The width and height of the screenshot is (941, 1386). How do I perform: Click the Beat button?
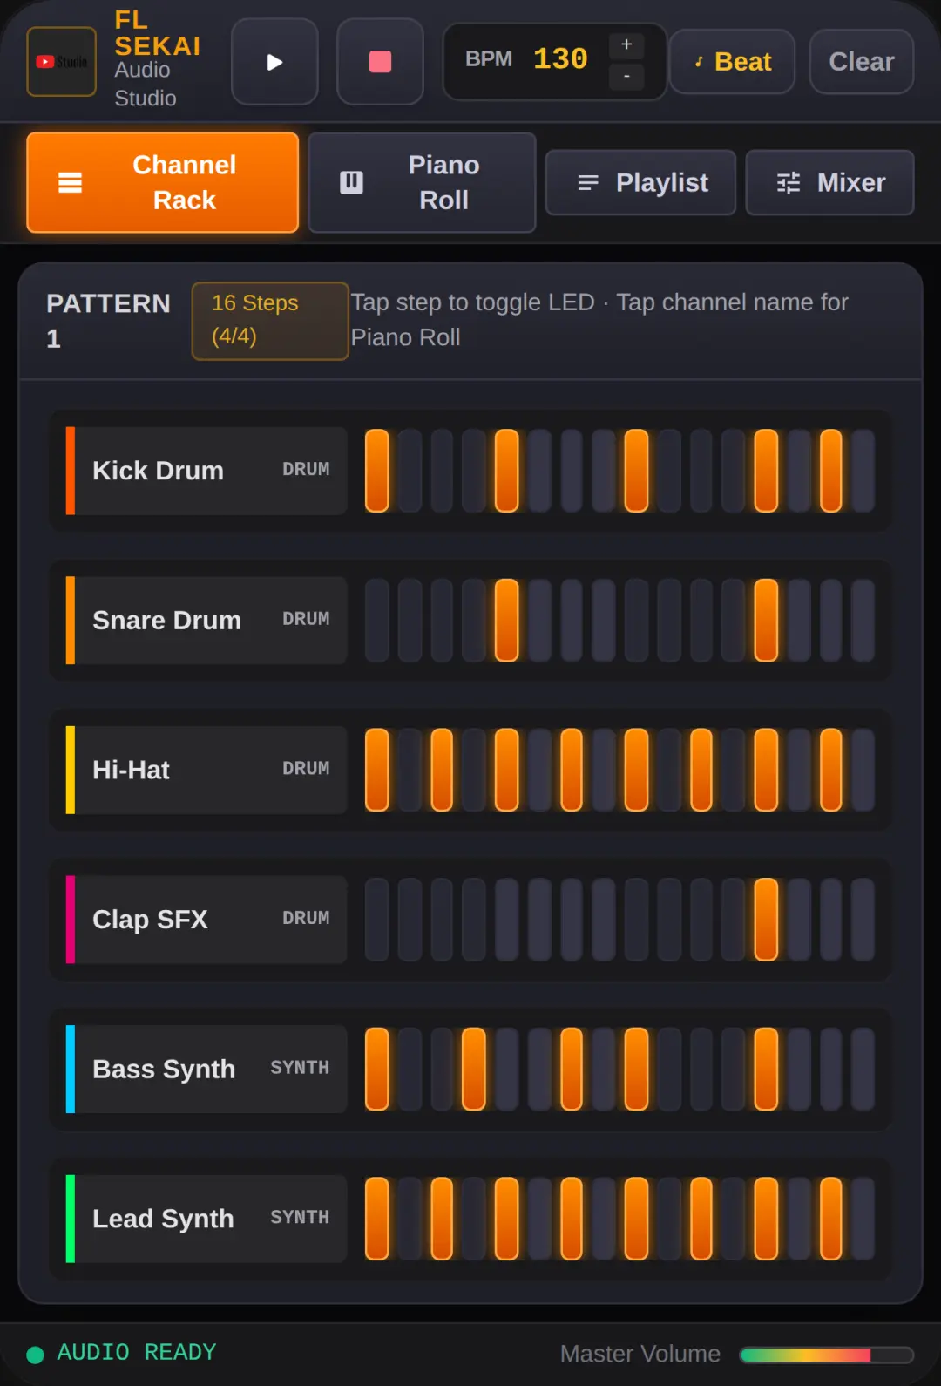[732, 62]
